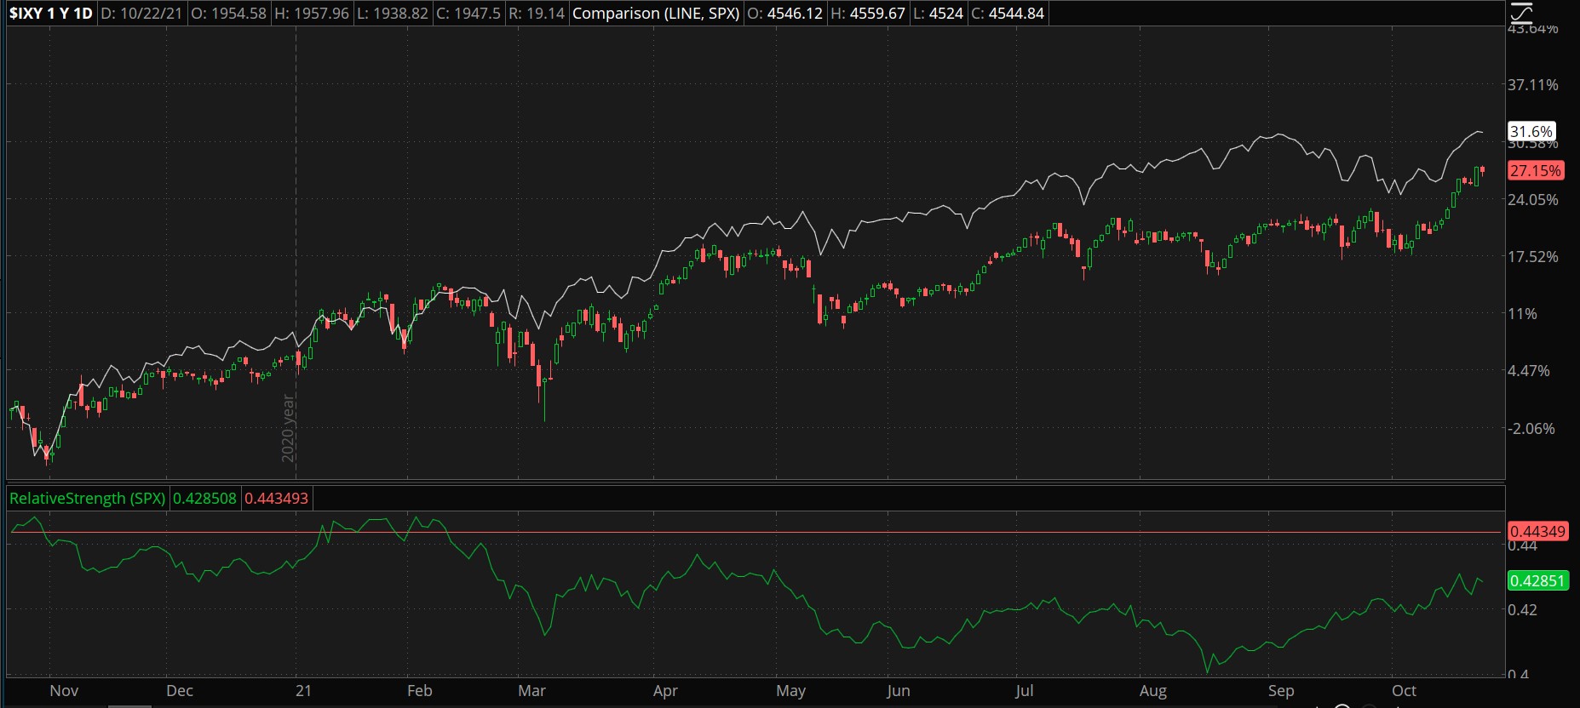The height and width of the screenshot is (708, 1580).
Task: Click the Aug label on the time axis
Action: 1153,691
